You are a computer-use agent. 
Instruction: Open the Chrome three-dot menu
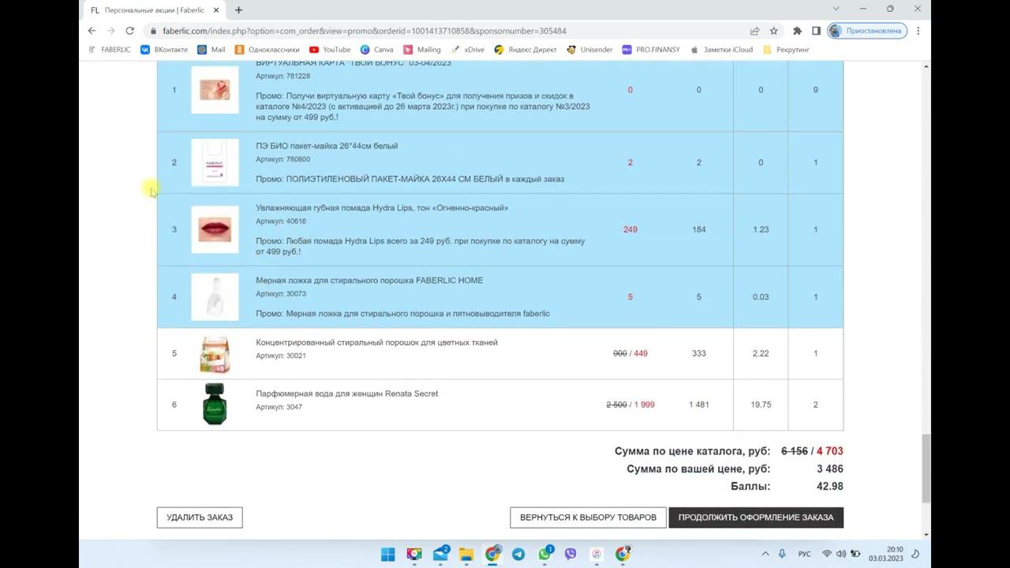(x=918, y=31)
